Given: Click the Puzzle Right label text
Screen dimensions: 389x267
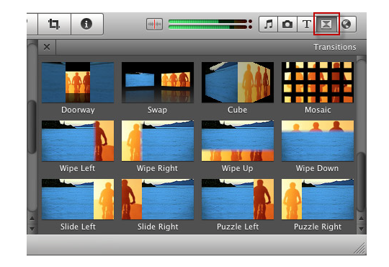Looking at the screenshot, I should [x=318, y=227].
